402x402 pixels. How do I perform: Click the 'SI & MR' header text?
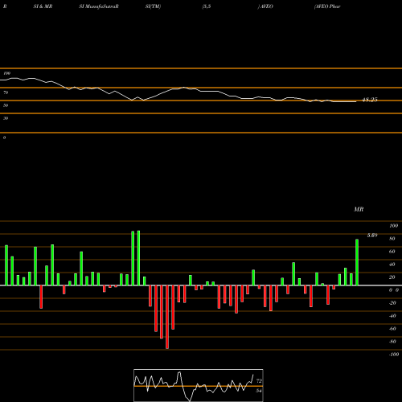(x=43, y=6)
